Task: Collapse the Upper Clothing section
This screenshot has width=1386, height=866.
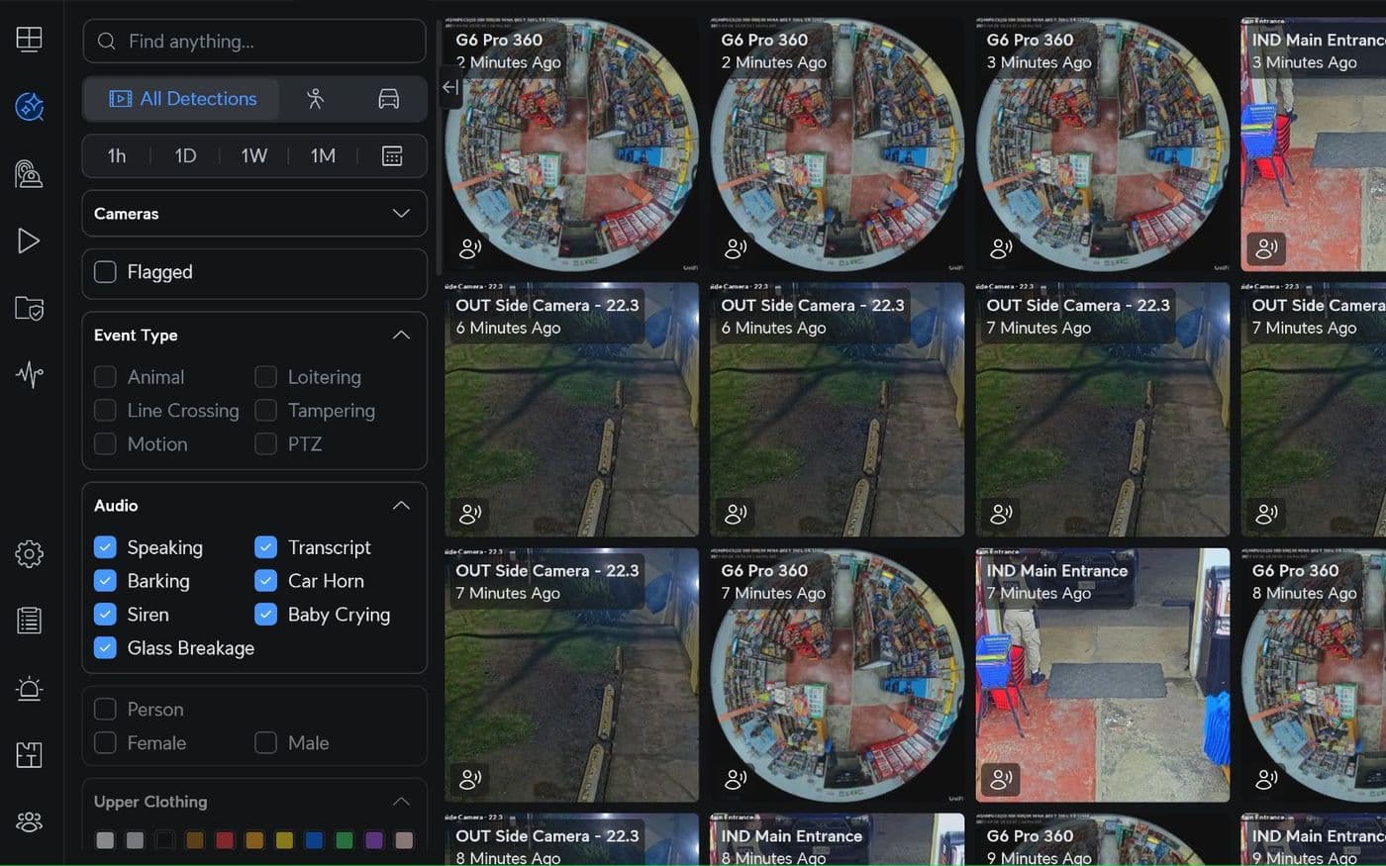Action: pos(401,801)
